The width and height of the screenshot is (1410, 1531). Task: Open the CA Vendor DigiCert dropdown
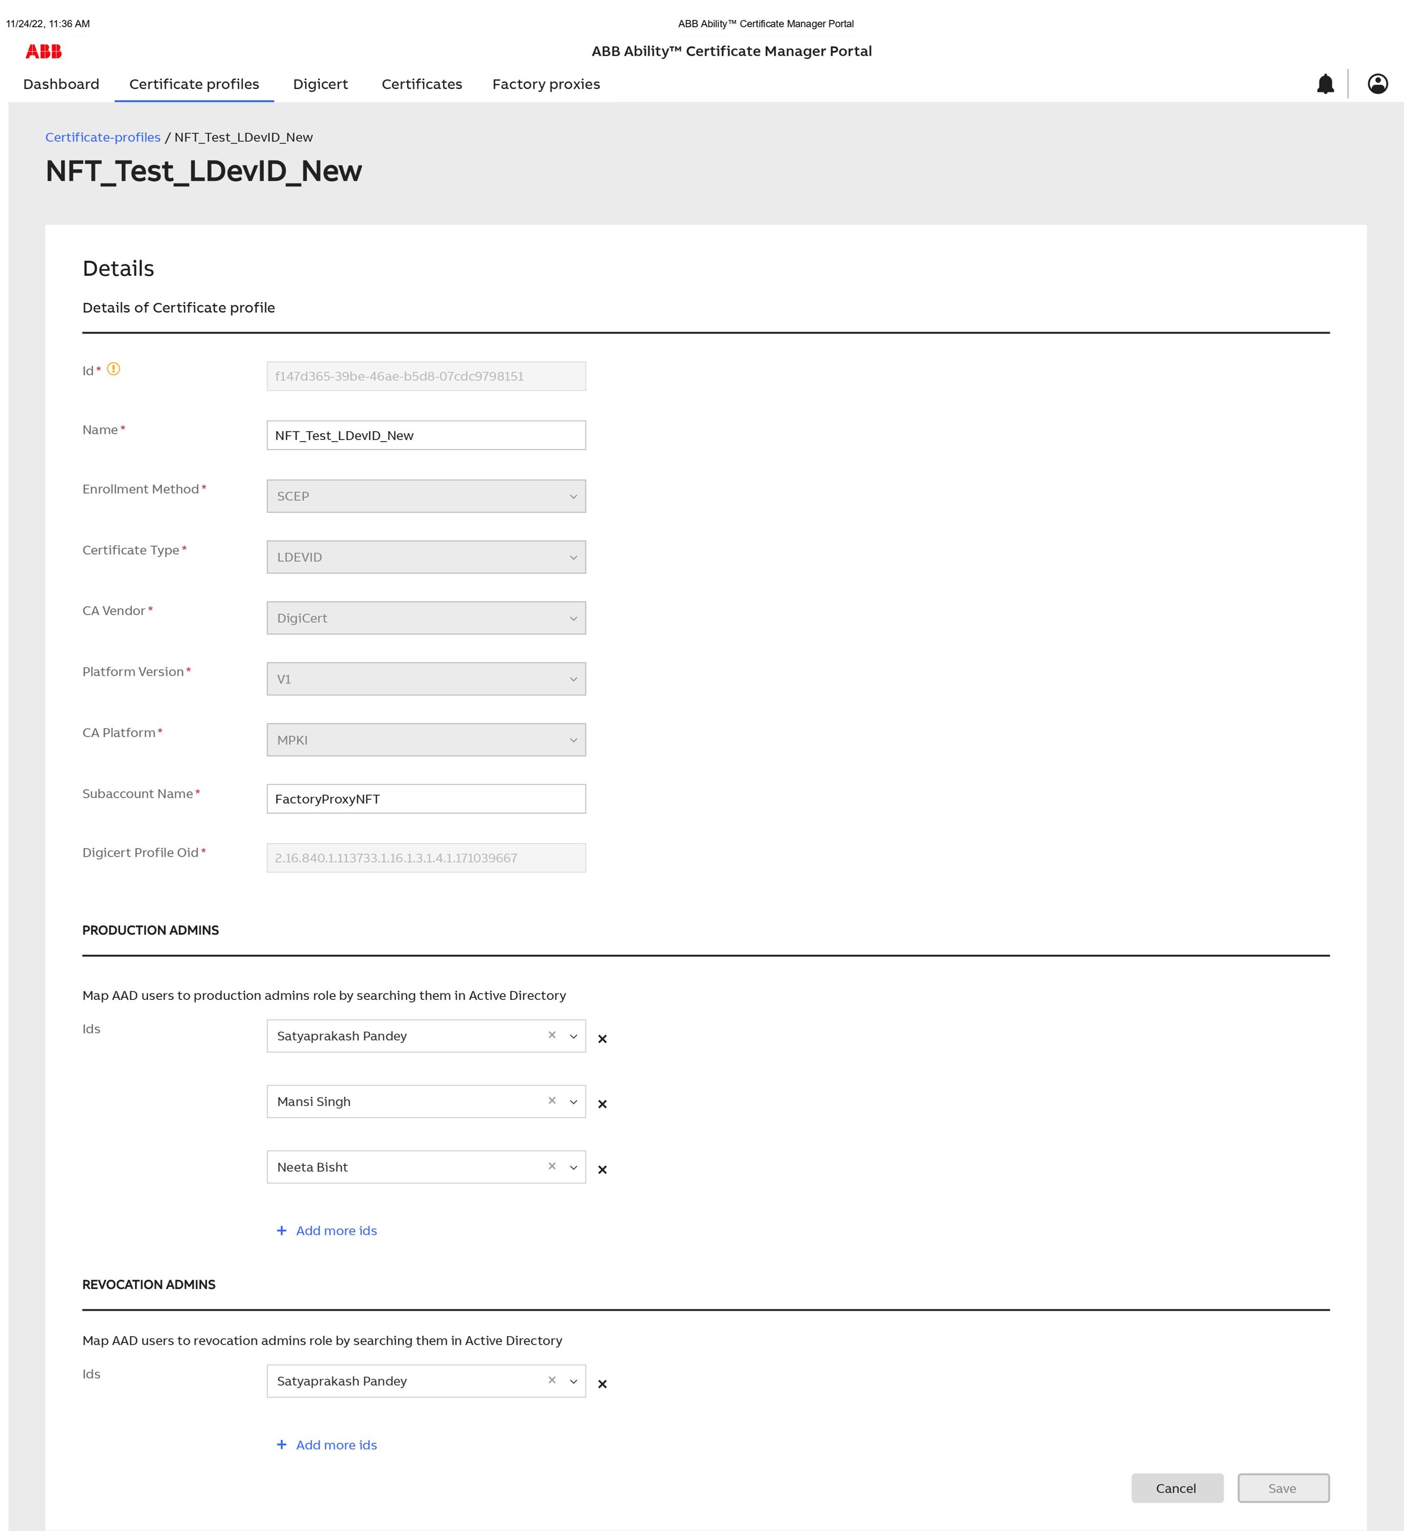(x=427, y=618)
